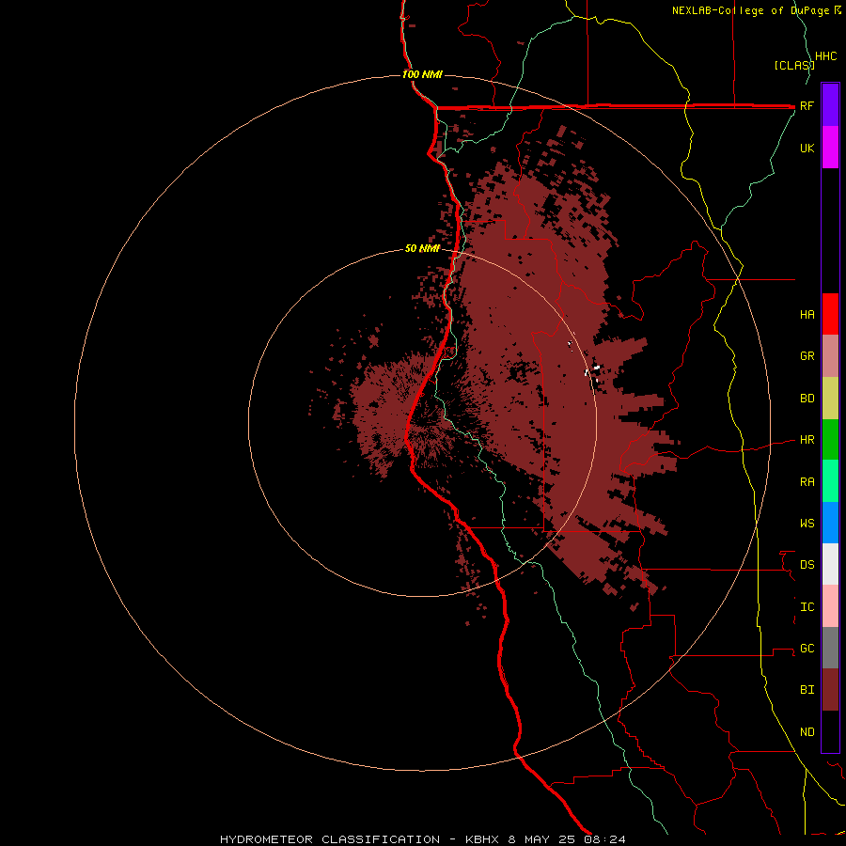Click the 50 NMI range ring label
Image resolution: width=846 pixels, height=846 pixels.
422,249
